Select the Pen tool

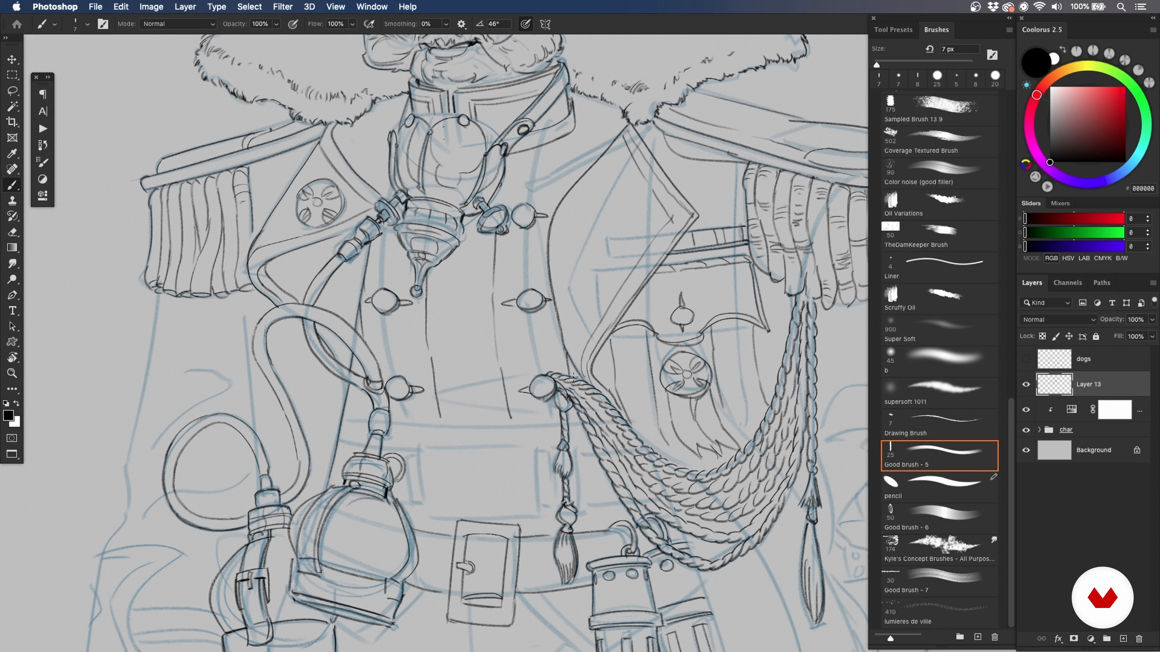coord(12,295)
